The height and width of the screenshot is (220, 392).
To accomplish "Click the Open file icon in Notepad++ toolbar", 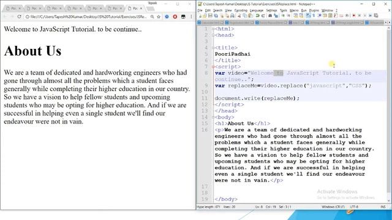I will click(x=205, y=16).
